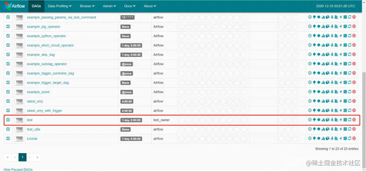Show Tasks Duration chart for example_xcom

pos(323,92)
